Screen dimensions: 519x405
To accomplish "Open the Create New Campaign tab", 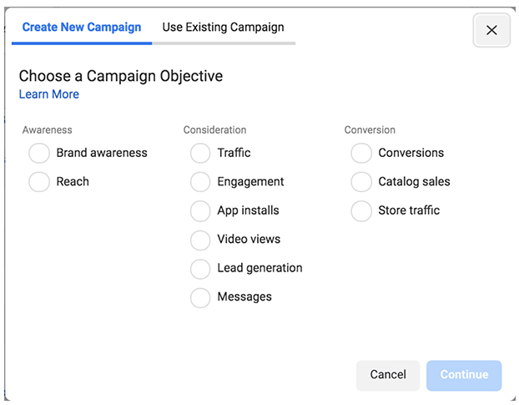I will [82, 28].
